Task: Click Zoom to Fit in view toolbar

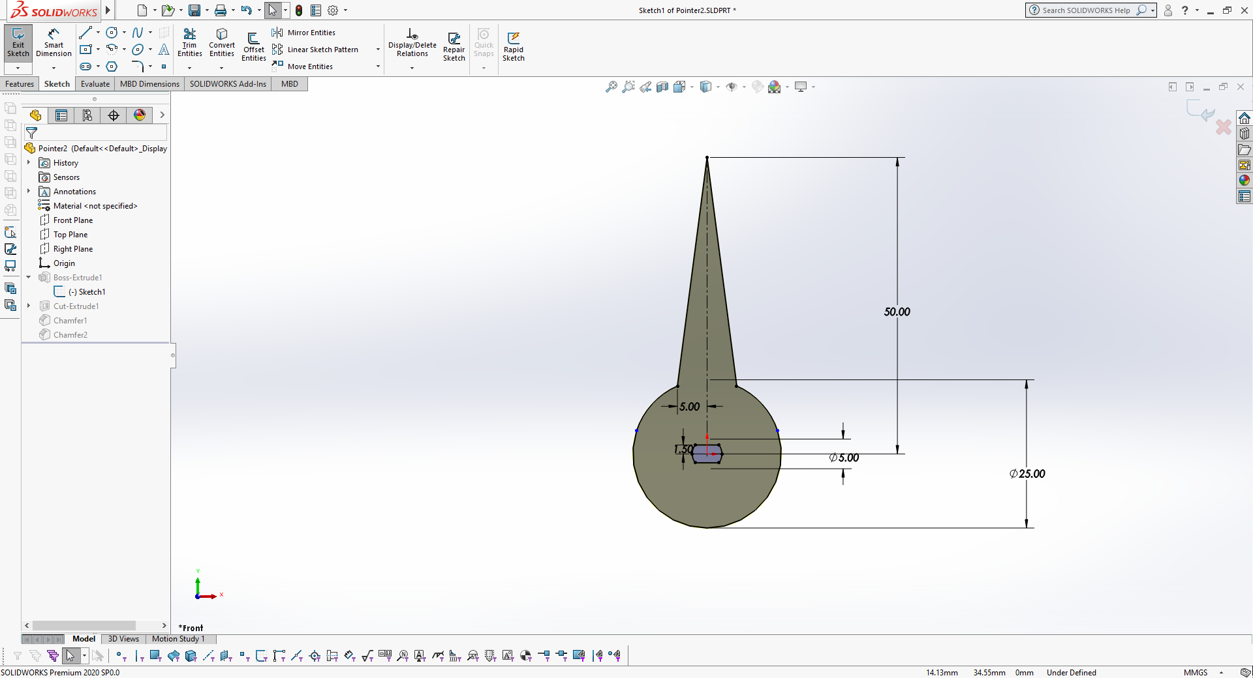Action: click(611, 87)
